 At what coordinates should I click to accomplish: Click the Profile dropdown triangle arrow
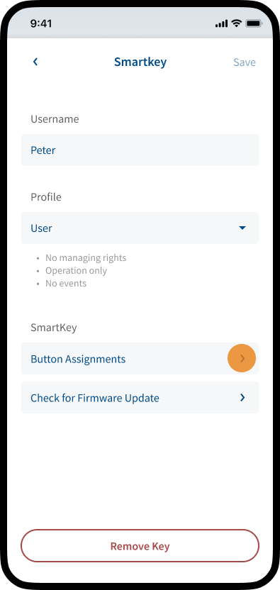pyautogui.click(x=242, y=228)
